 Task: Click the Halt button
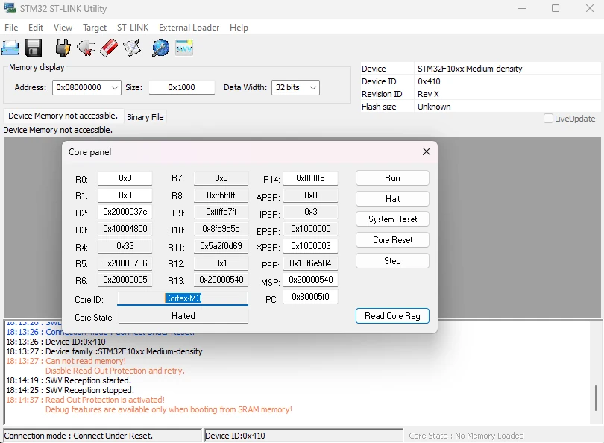pos(392,199)
